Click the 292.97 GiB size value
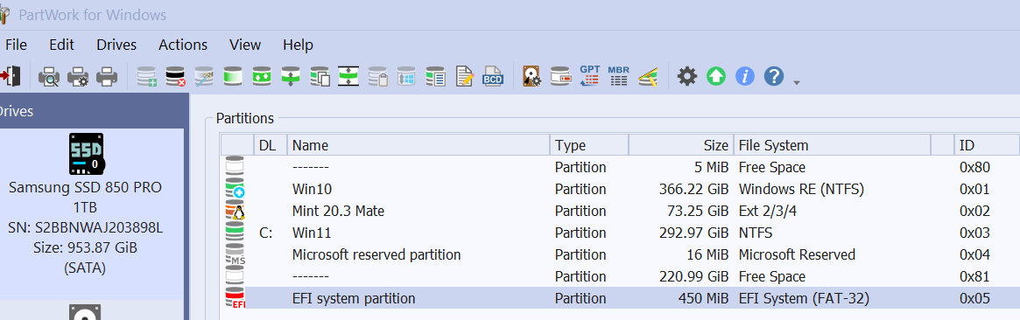 (x=693, y=233)
